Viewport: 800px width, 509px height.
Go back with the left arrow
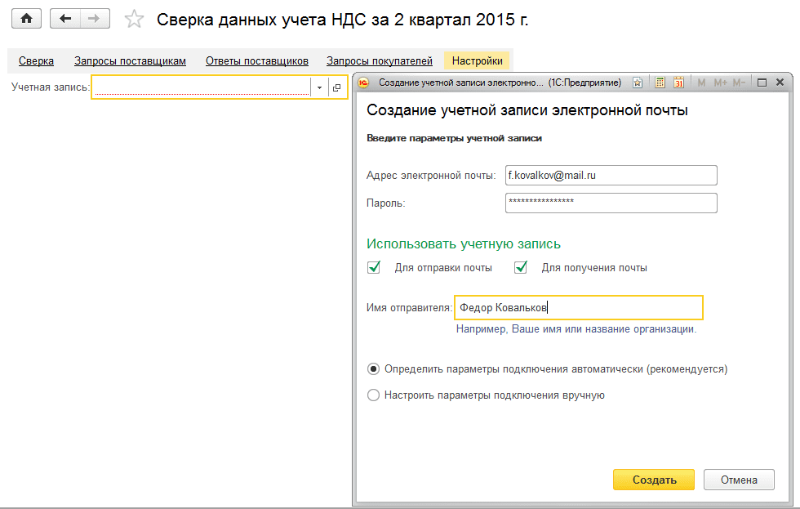click(66, 19)
